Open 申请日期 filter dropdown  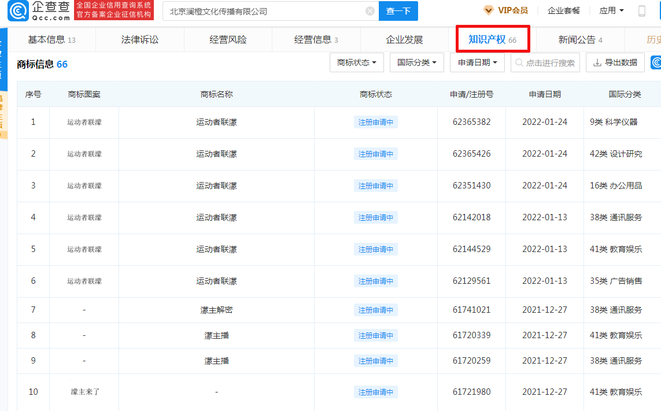pyautogui.click(x=477, y=62)
